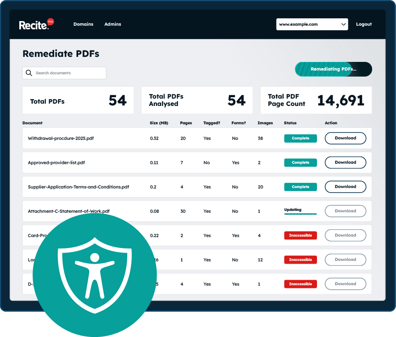Image resolution: width=396 pixels, height=337 pixels.
Task: Click the Complete badge for Approved-provider-list.pdf
Action: click(300, 162)
